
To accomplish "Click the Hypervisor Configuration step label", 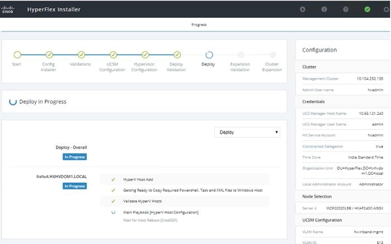I will (x=144, y=67).
